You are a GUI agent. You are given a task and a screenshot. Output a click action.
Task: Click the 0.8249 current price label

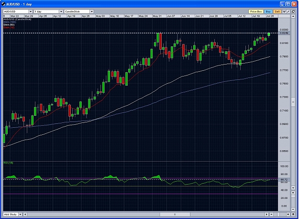coord(284,33)
